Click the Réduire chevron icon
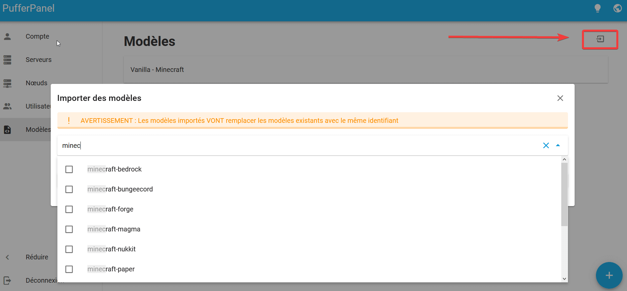The image size is (627, 291). (7, 257)
